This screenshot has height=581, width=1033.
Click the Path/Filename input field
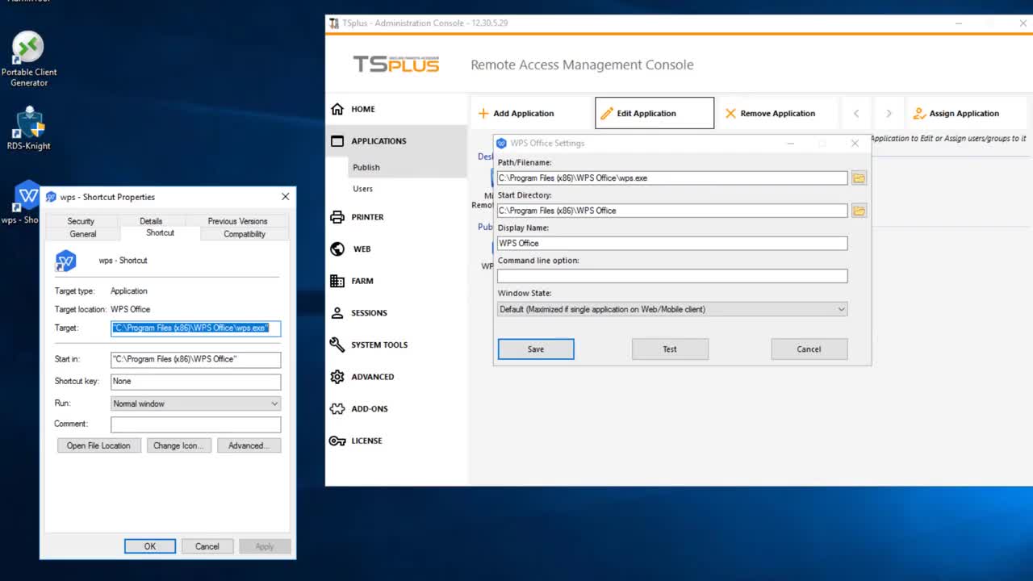672,178
